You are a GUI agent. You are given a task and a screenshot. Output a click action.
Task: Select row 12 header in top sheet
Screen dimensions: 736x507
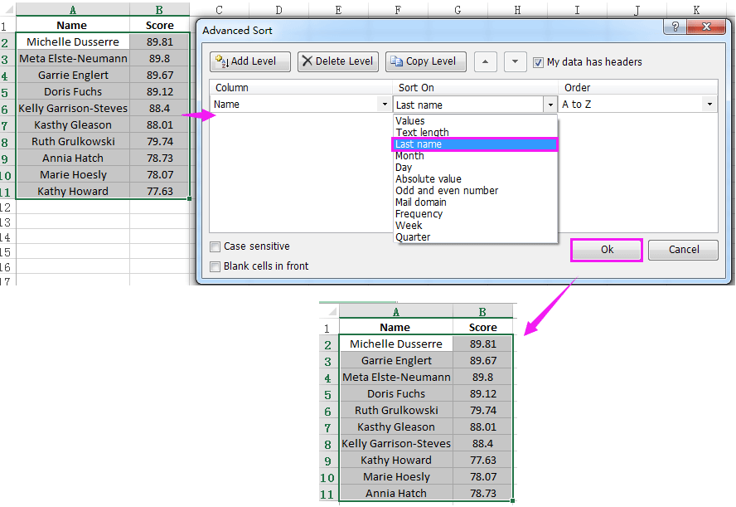click(x=7, y=207)
